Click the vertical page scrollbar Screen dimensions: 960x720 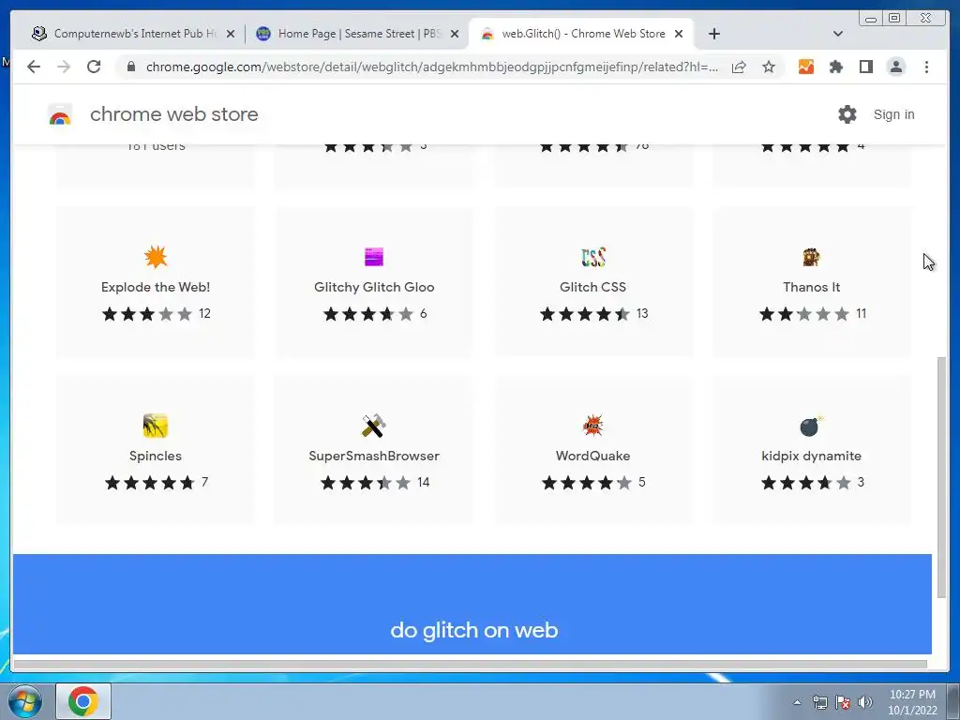941,477
